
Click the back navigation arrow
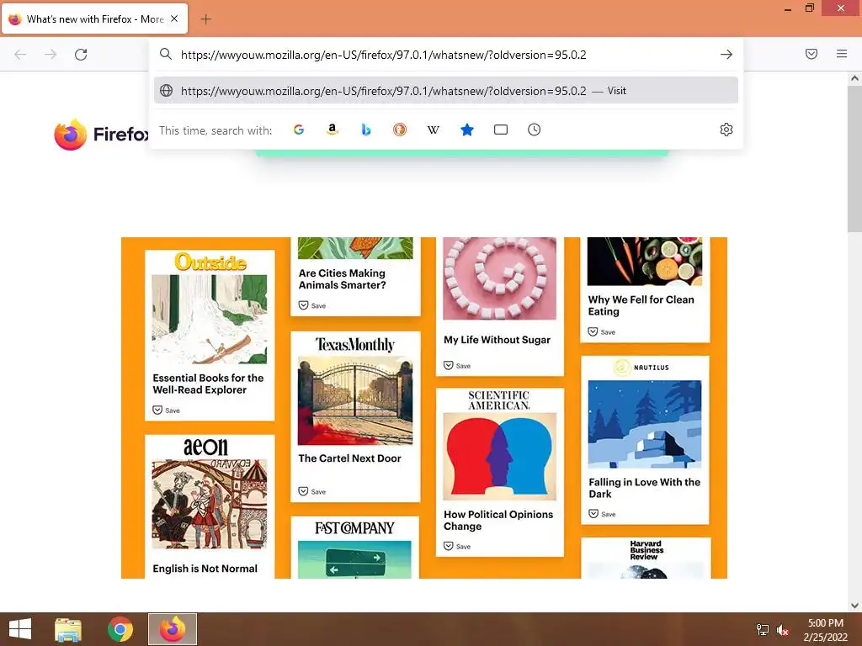(x=20, y=55)
